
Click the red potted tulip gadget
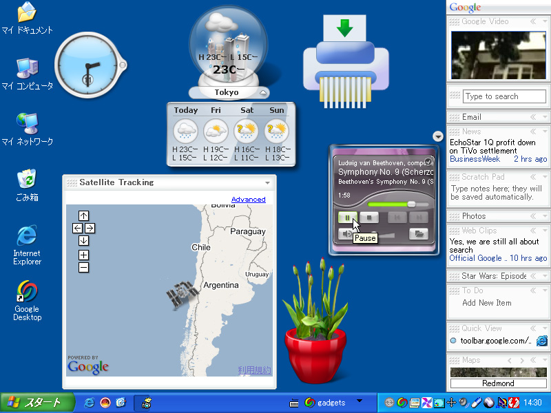coord(315,320)
